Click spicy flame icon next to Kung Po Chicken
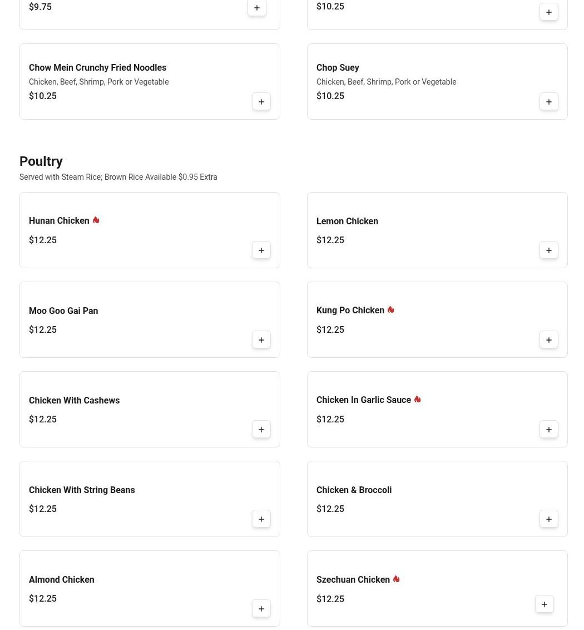This screenshot has width=584, height=630. [390, 310]
